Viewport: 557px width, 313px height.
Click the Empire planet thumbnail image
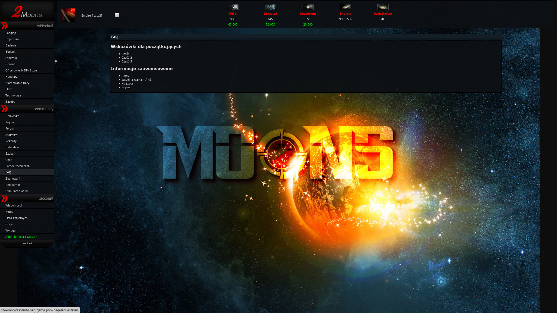68,15
